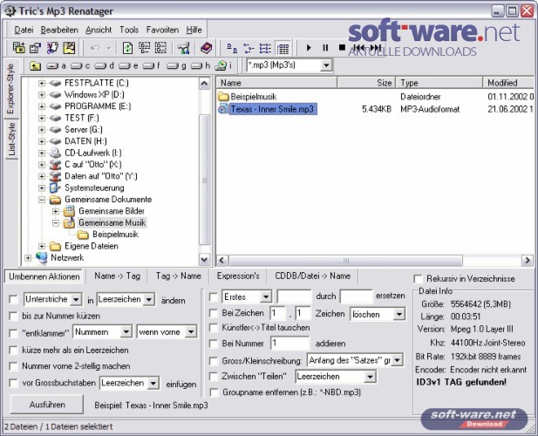Switch to list view icon
Viewport: 538px width, 436px height.
click(x=265, y=48)
